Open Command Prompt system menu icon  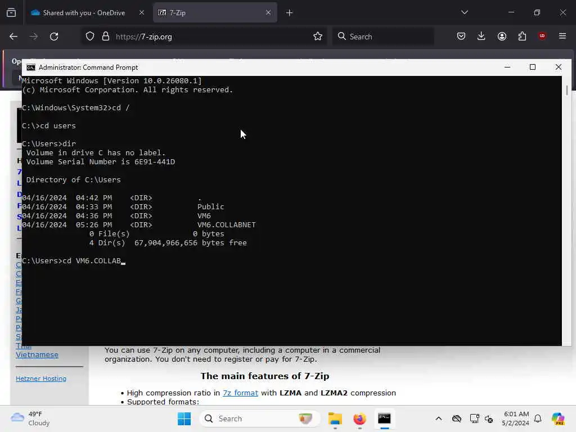click(31, 67)
